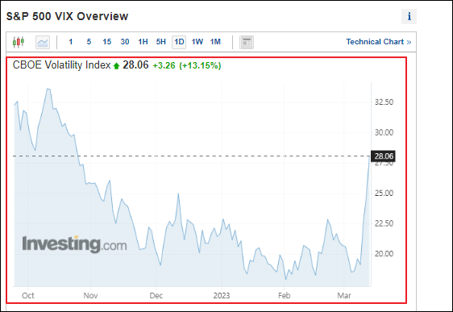The height and width of the screenshot is (312, 453).
Task: Click the Nov x-axis label
Action: [90, 296]
